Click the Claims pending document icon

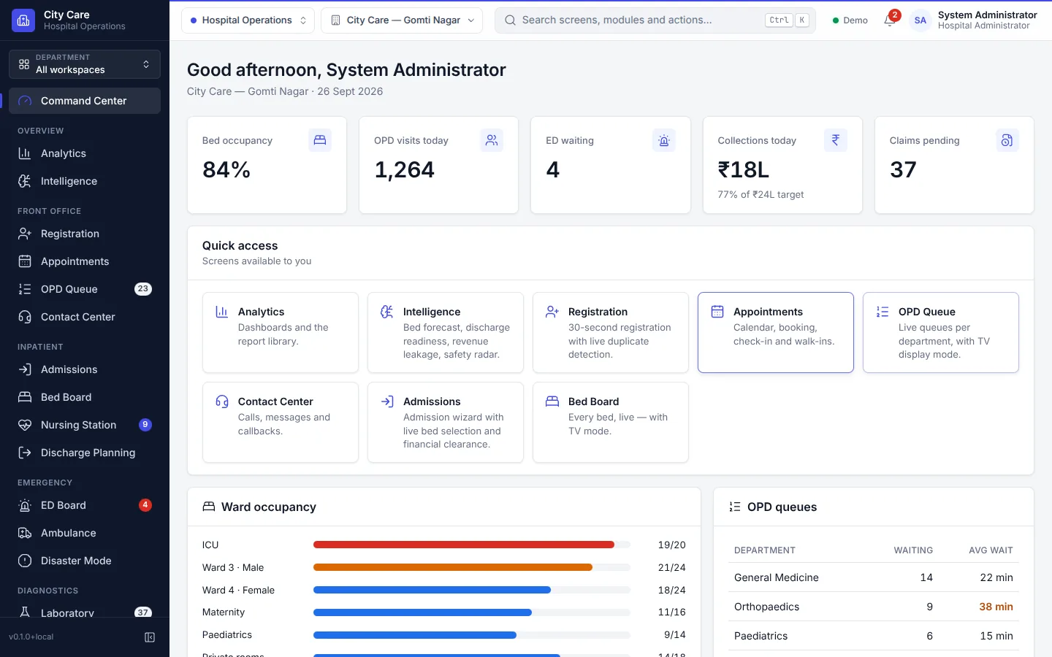click(1007, 140)
